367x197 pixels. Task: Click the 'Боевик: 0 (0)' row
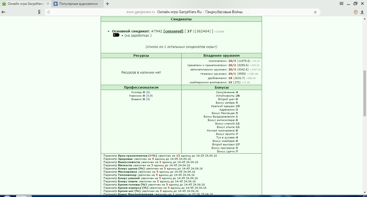[140, 99]
